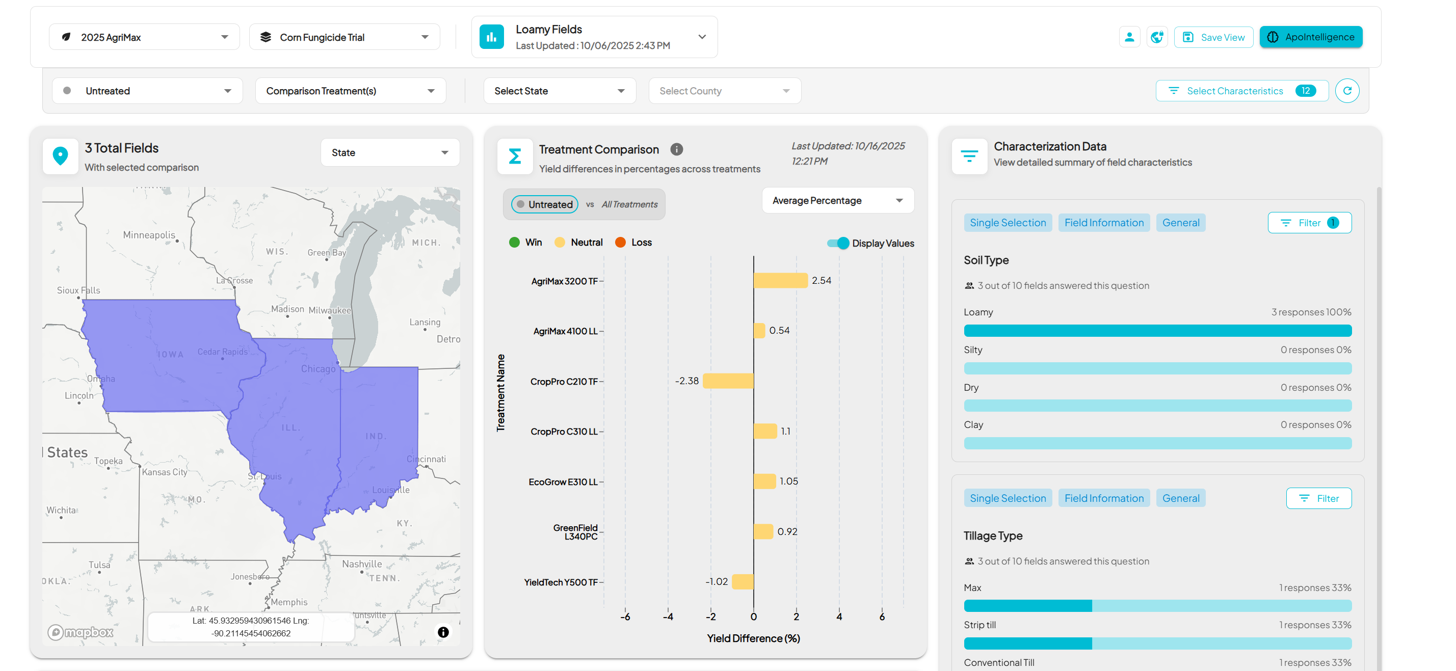The width and height of the screenshot is (1456, 671).
Task: Select the General tag above Tillage Type
Action: 1180,498
